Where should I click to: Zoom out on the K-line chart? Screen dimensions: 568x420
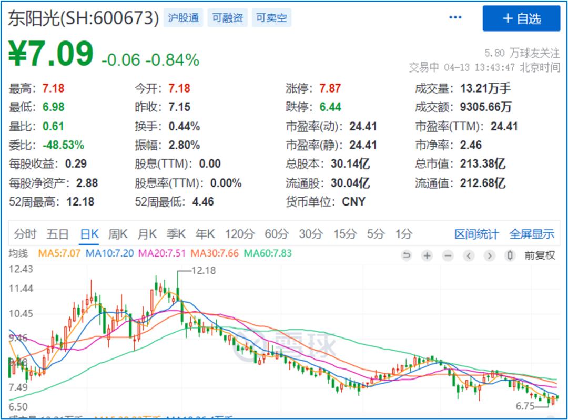(x=448, y=255)
